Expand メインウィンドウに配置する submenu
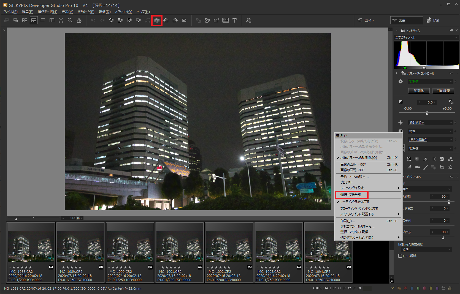Screen dimensions: 460x294 tap(368, 214)
